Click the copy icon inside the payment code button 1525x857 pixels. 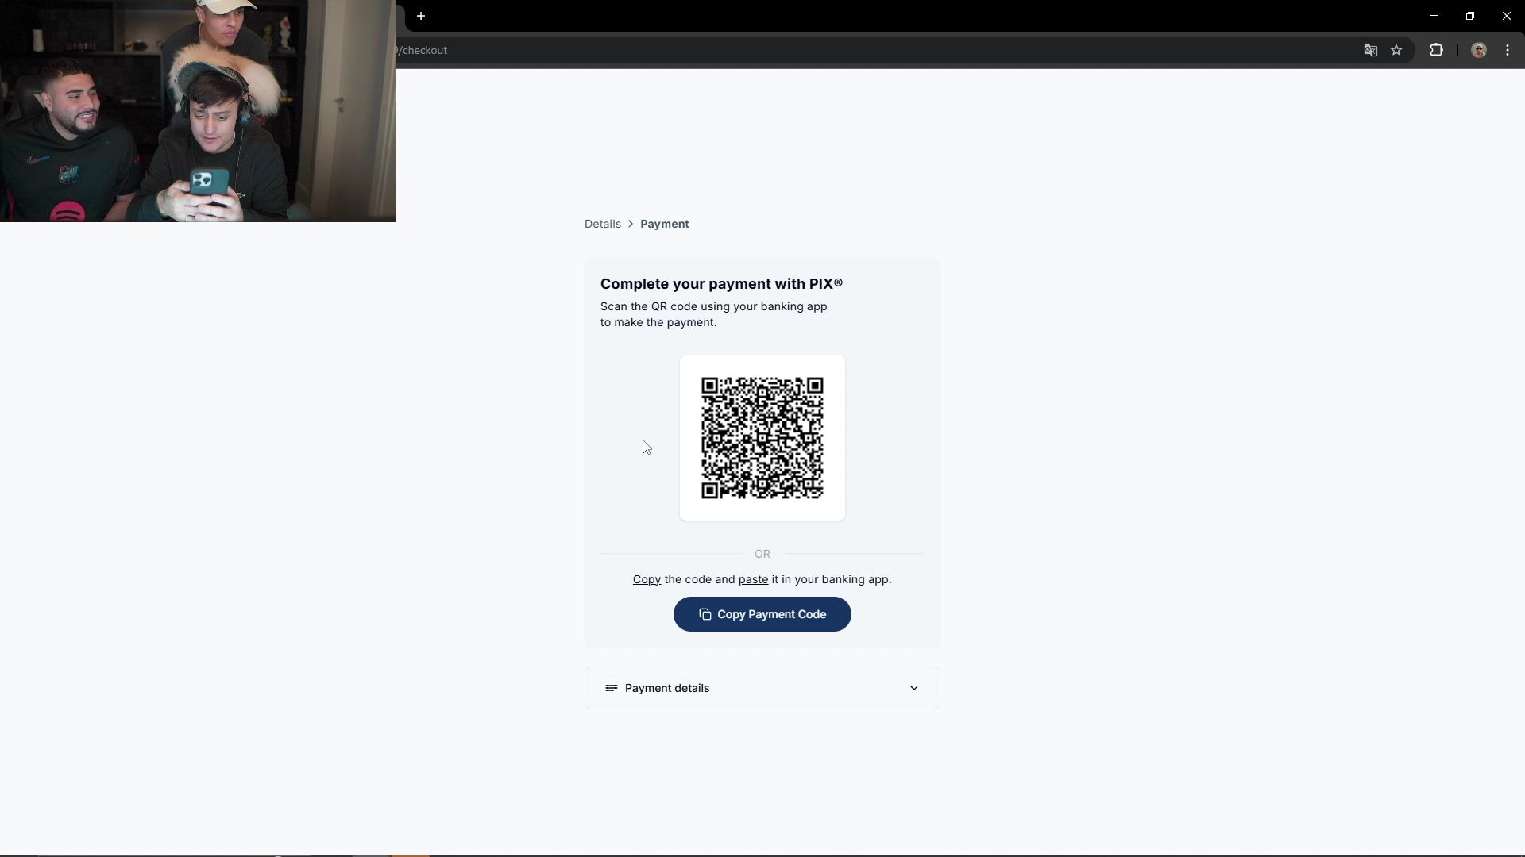(x=705, y=614)
